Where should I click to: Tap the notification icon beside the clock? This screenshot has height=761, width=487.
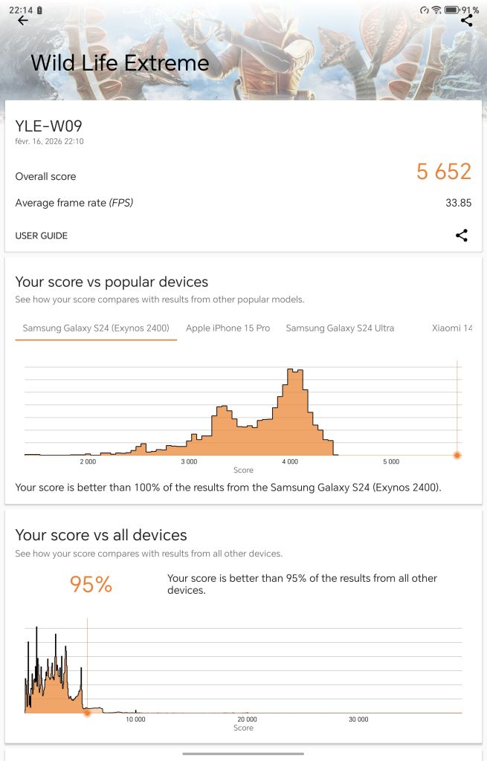(39, 10)
